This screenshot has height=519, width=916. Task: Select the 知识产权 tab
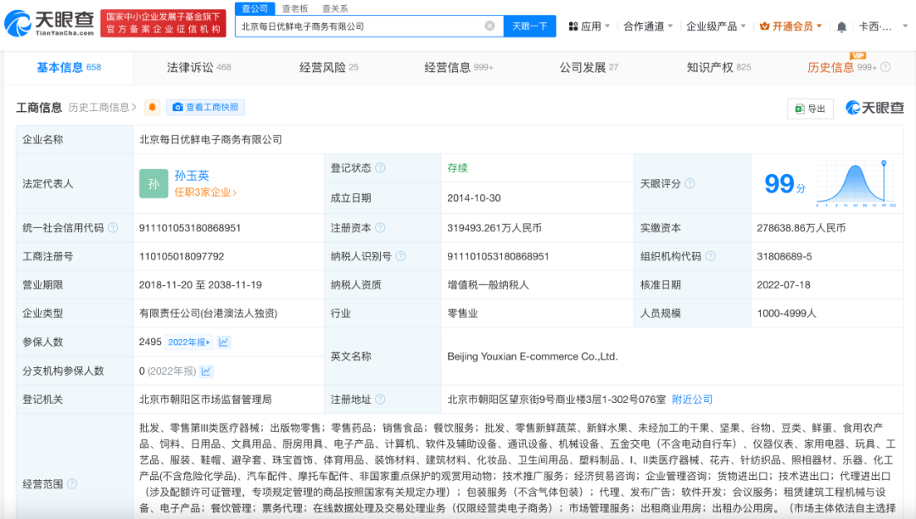pyautogui.click(x=718, y=67)
